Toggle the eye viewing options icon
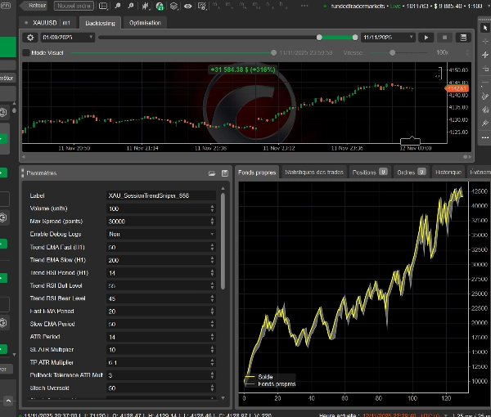 (188, 6)
